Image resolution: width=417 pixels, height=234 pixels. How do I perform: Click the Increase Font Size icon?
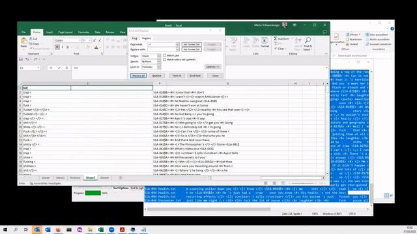click(x=94, y=40)
